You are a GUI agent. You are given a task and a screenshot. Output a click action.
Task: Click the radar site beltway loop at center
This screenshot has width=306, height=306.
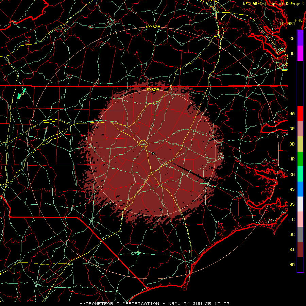(x=143, y=143)
